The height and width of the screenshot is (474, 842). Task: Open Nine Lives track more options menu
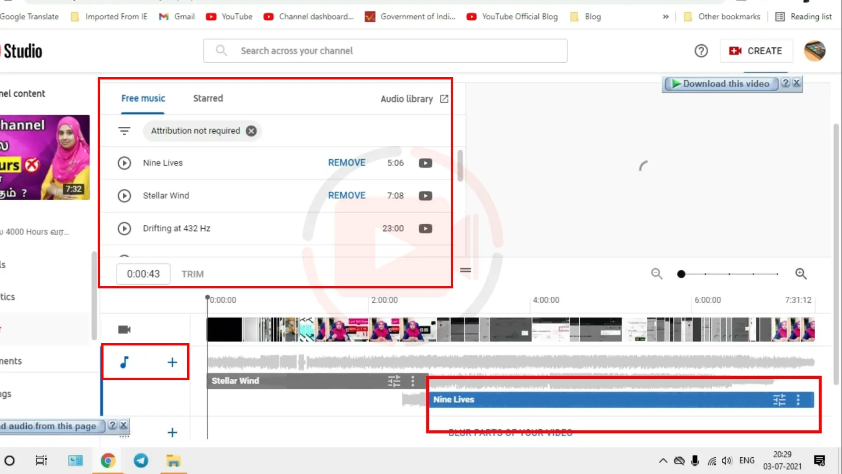pos(798,400)
